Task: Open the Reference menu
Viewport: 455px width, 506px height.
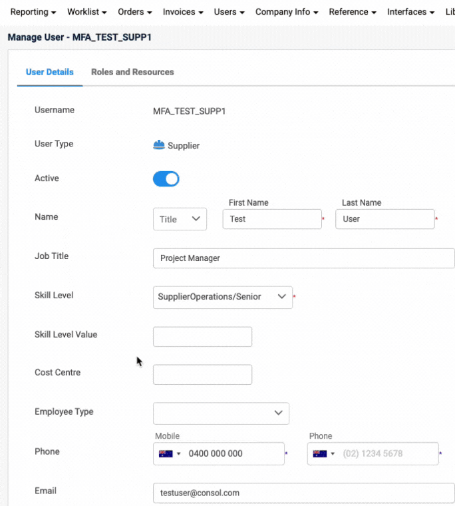Action: pos(353,12)
